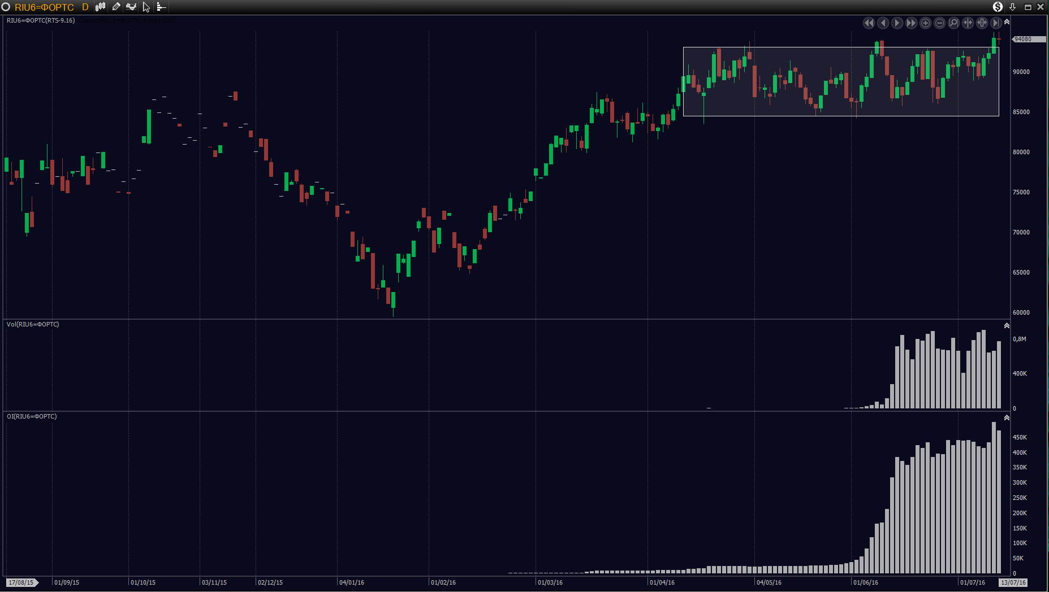The height and width of the screenshot is (592, 1049).
Task: Toggle the volume profile histogram icon
Action: [161, 7]
